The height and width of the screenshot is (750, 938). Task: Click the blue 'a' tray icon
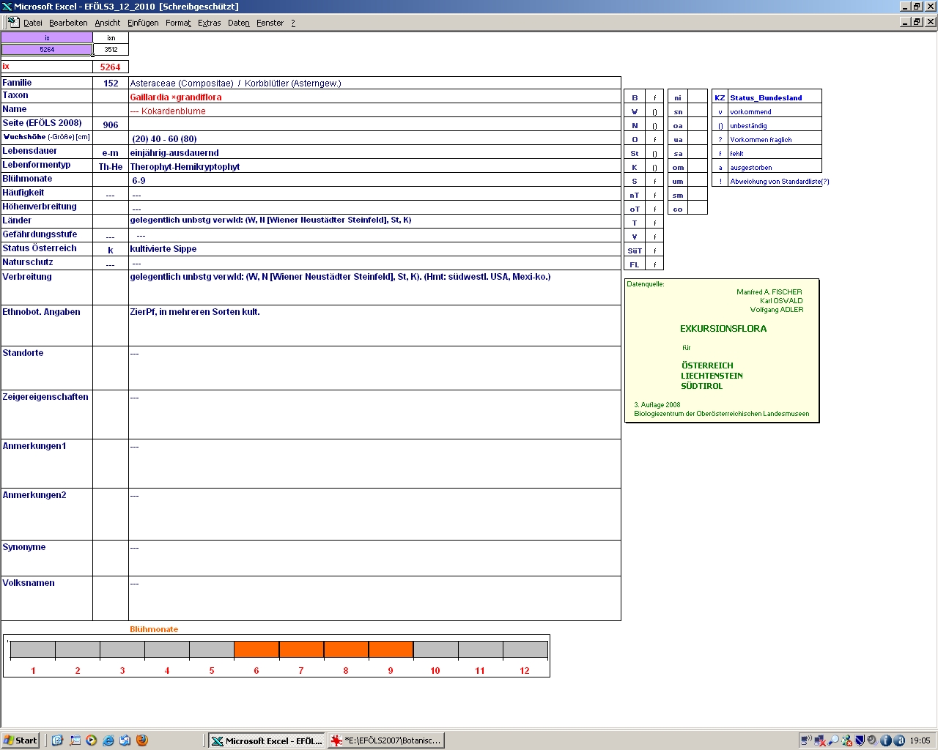tap(899, 740)
